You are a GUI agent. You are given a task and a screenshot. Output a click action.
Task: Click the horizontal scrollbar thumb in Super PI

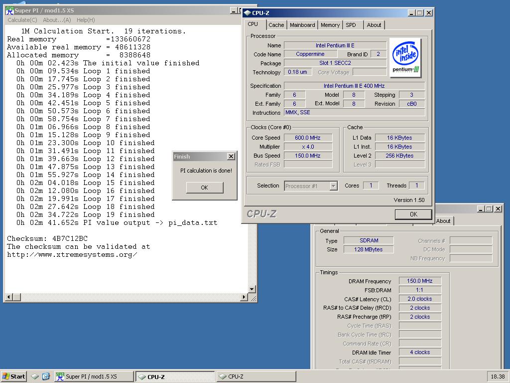click(x=17, y=297)
